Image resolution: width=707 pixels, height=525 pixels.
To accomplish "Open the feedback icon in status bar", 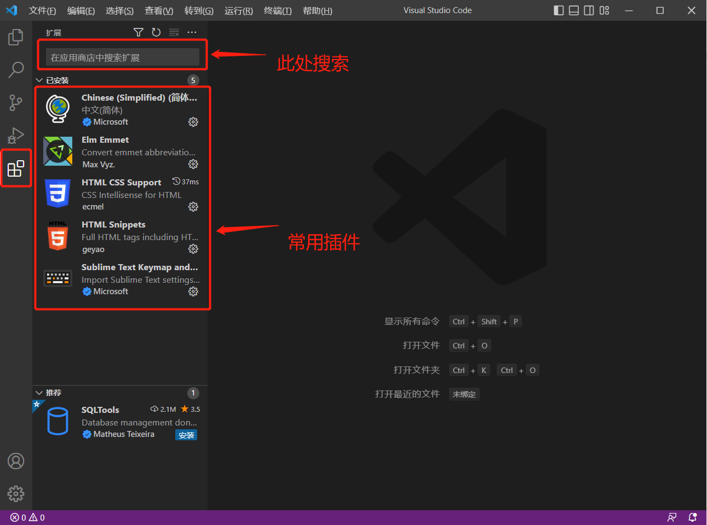I will [x=672, y=517].
